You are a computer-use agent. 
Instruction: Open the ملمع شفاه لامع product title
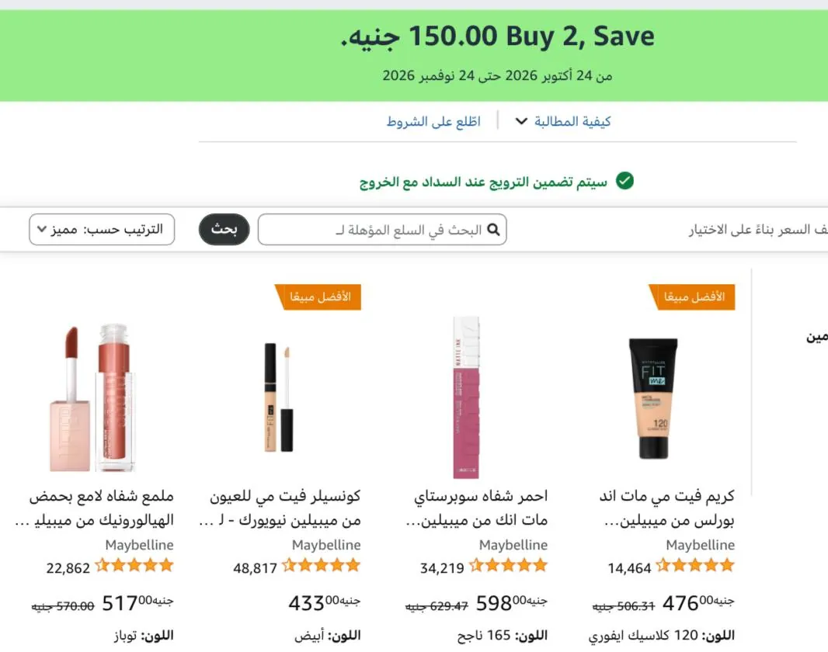tap(95, 508)
